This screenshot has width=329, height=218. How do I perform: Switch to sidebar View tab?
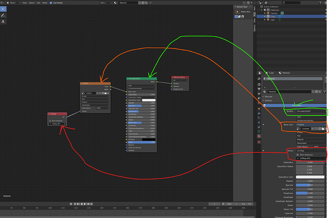[255, 20]
